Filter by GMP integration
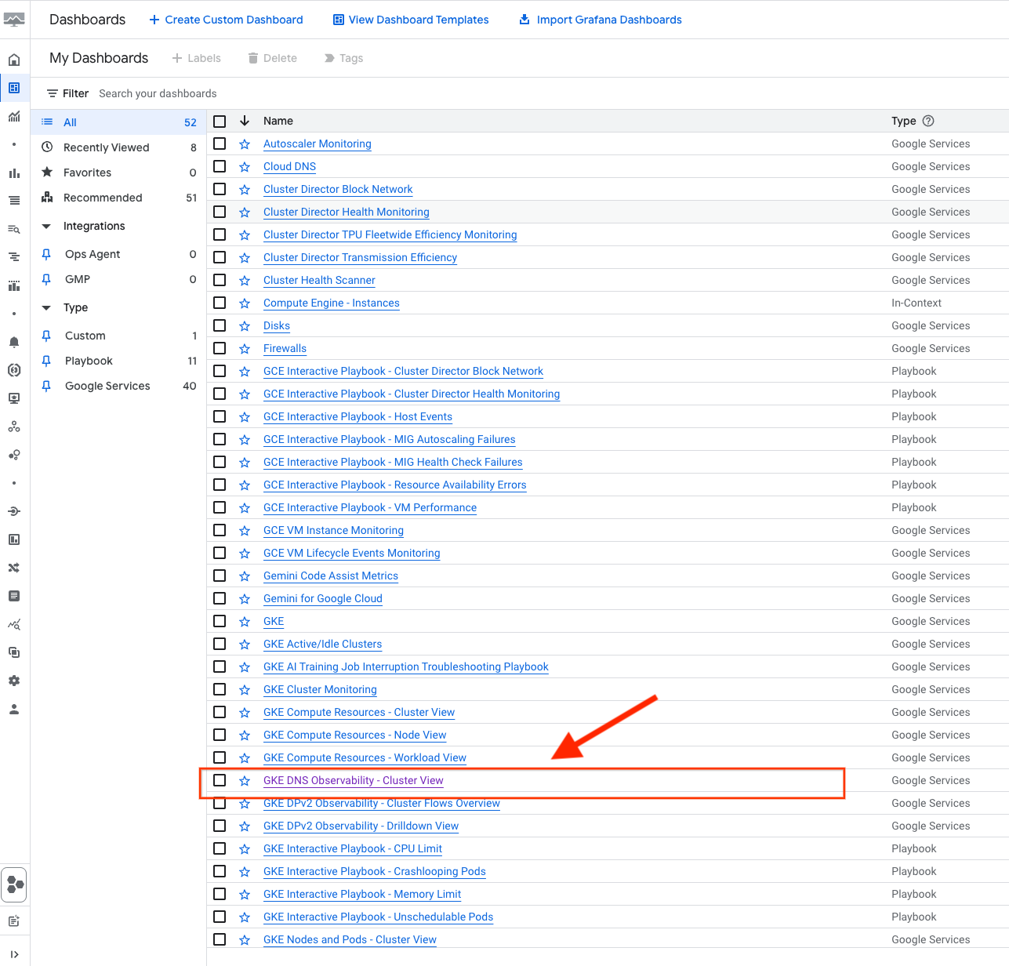 pos(118,279)
